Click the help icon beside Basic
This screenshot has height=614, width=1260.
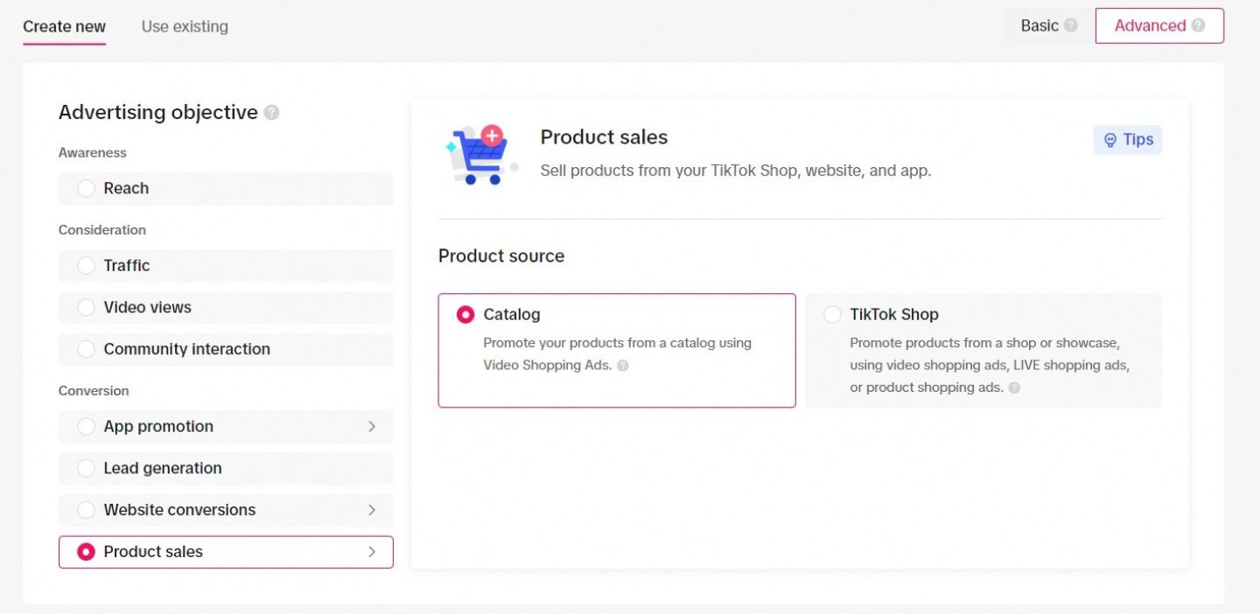tap(1070, 26)
